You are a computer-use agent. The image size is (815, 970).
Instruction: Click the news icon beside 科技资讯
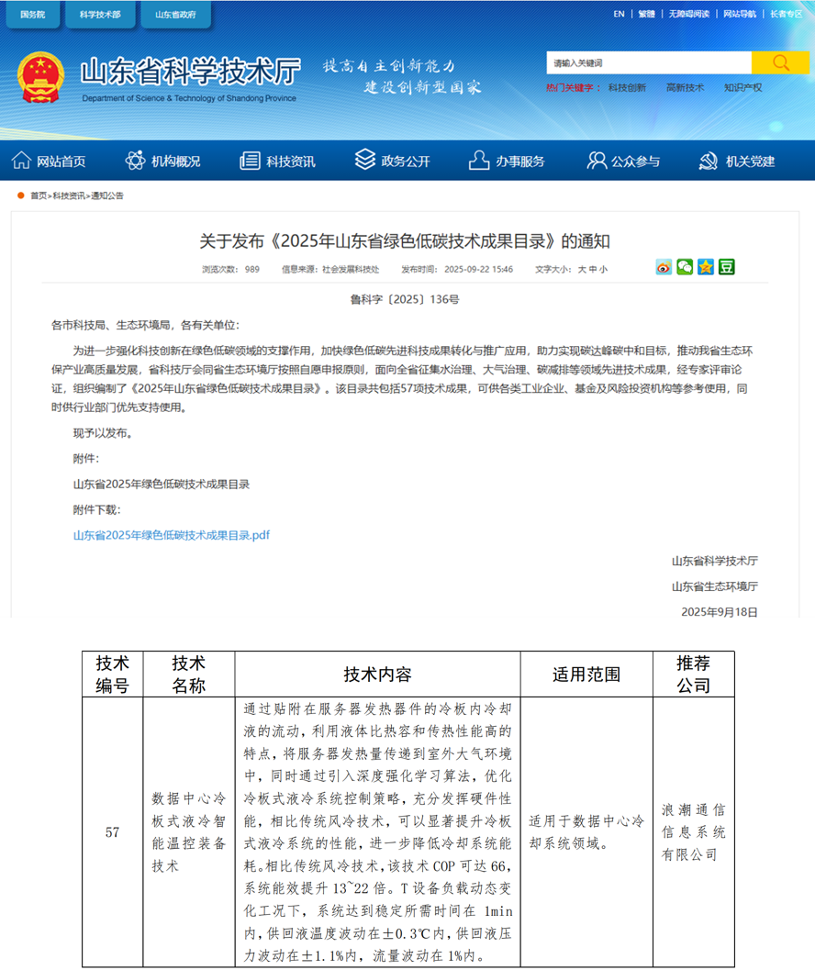pyautogui.click(x=250, y=161)
